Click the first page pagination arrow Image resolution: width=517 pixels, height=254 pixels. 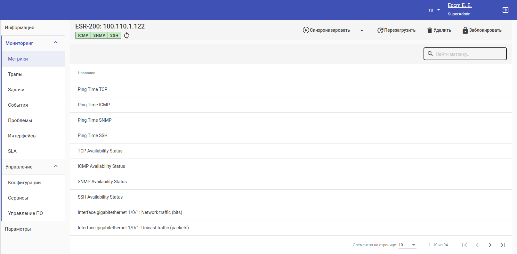(464, 245)
